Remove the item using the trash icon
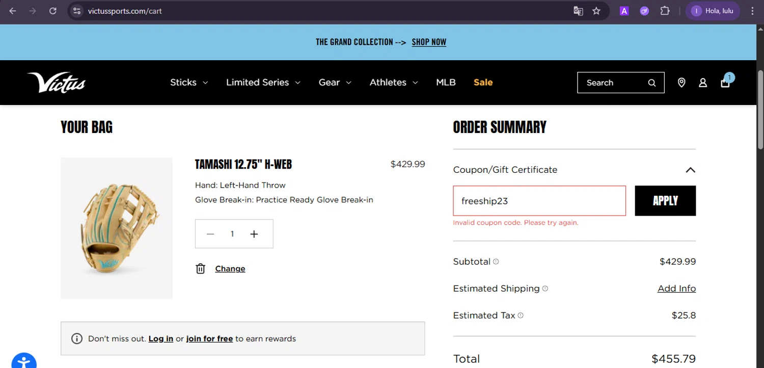The image size is (764, 368). [x=201, y=269]
